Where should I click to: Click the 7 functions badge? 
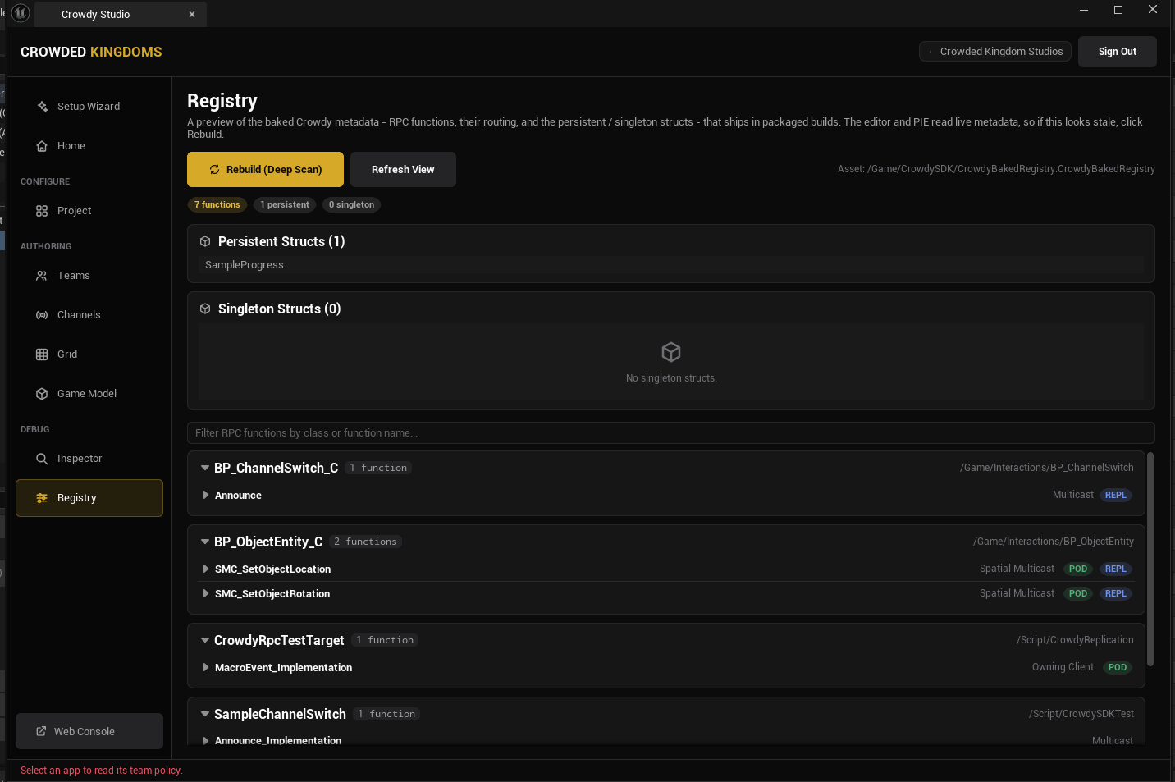217,204
